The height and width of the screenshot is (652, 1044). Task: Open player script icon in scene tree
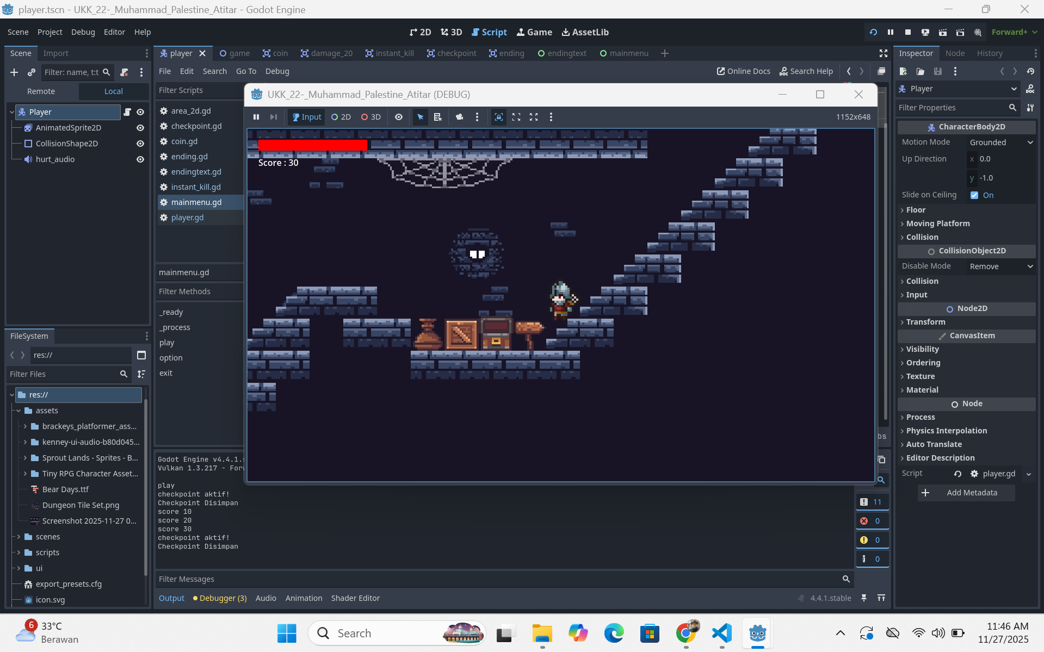click(127, 112)
